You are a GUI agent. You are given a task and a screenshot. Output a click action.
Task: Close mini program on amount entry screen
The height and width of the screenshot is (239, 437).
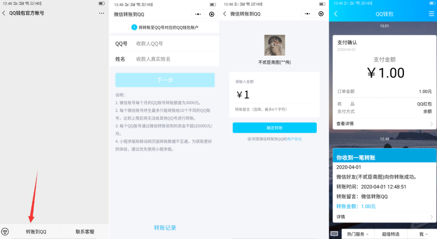(321, 14)
